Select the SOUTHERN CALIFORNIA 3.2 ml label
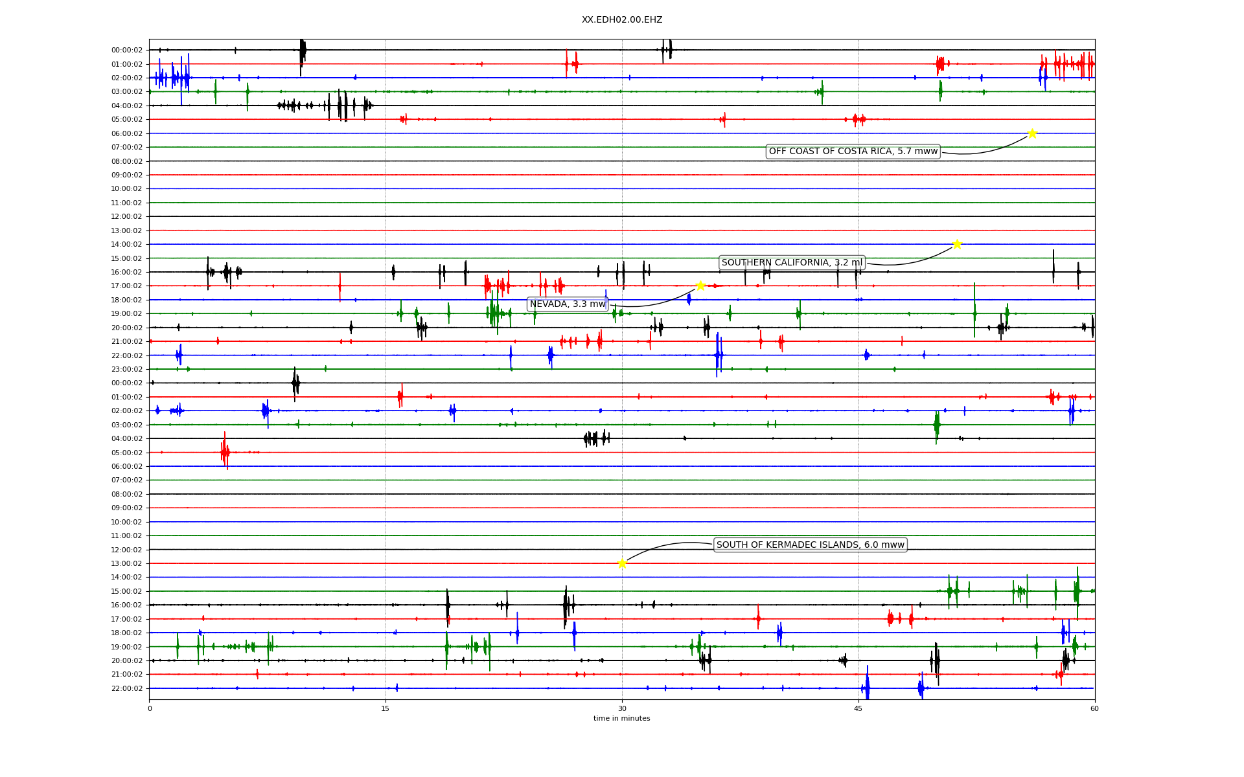The width and height of the screenshot is (1244, 777). point(792,262)
